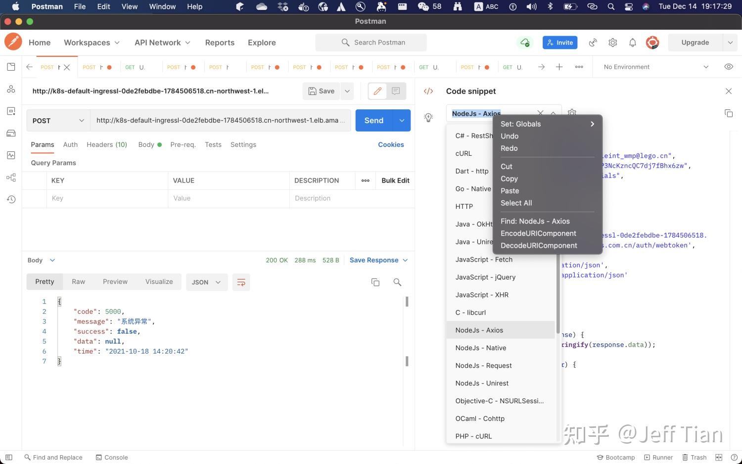Click the sync status cloud icon
The image size is (742, 464).
(525, 43)
